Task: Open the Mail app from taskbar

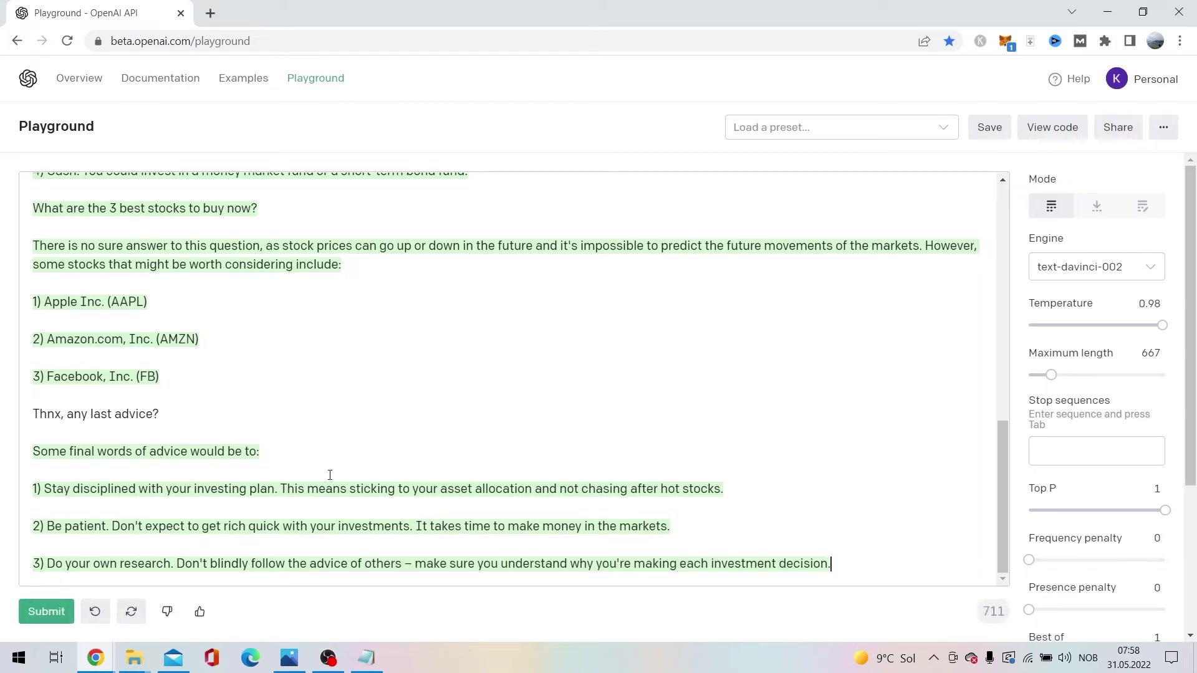Action: pyautogui.click(x=173, y=657)
